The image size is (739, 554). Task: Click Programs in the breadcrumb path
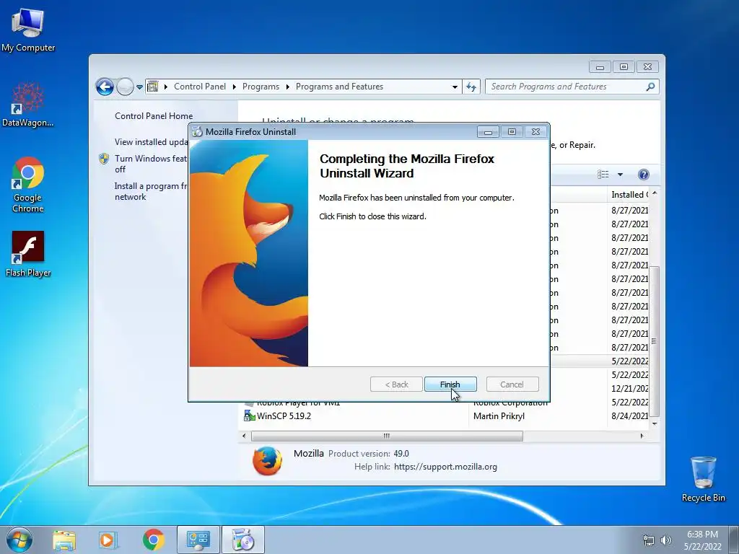[x=261, y=87]
